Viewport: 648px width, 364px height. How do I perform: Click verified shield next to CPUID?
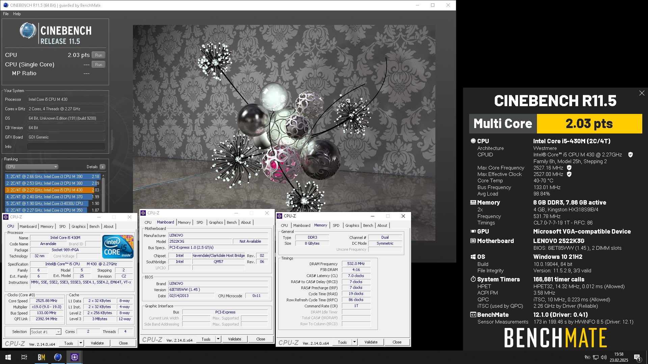click(630, 155)
